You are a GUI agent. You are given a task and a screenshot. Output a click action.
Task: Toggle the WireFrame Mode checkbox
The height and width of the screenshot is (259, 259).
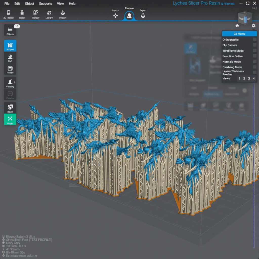[x=254, y=51]
